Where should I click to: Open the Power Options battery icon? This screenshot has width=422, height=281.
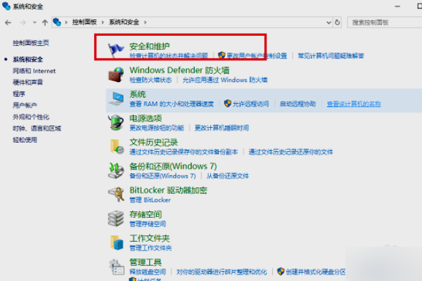pos(116,122)
